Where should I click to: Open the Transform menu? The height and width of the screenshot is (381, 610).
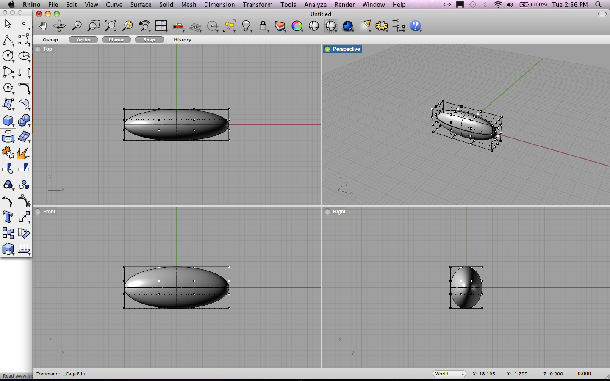[258, 5]
